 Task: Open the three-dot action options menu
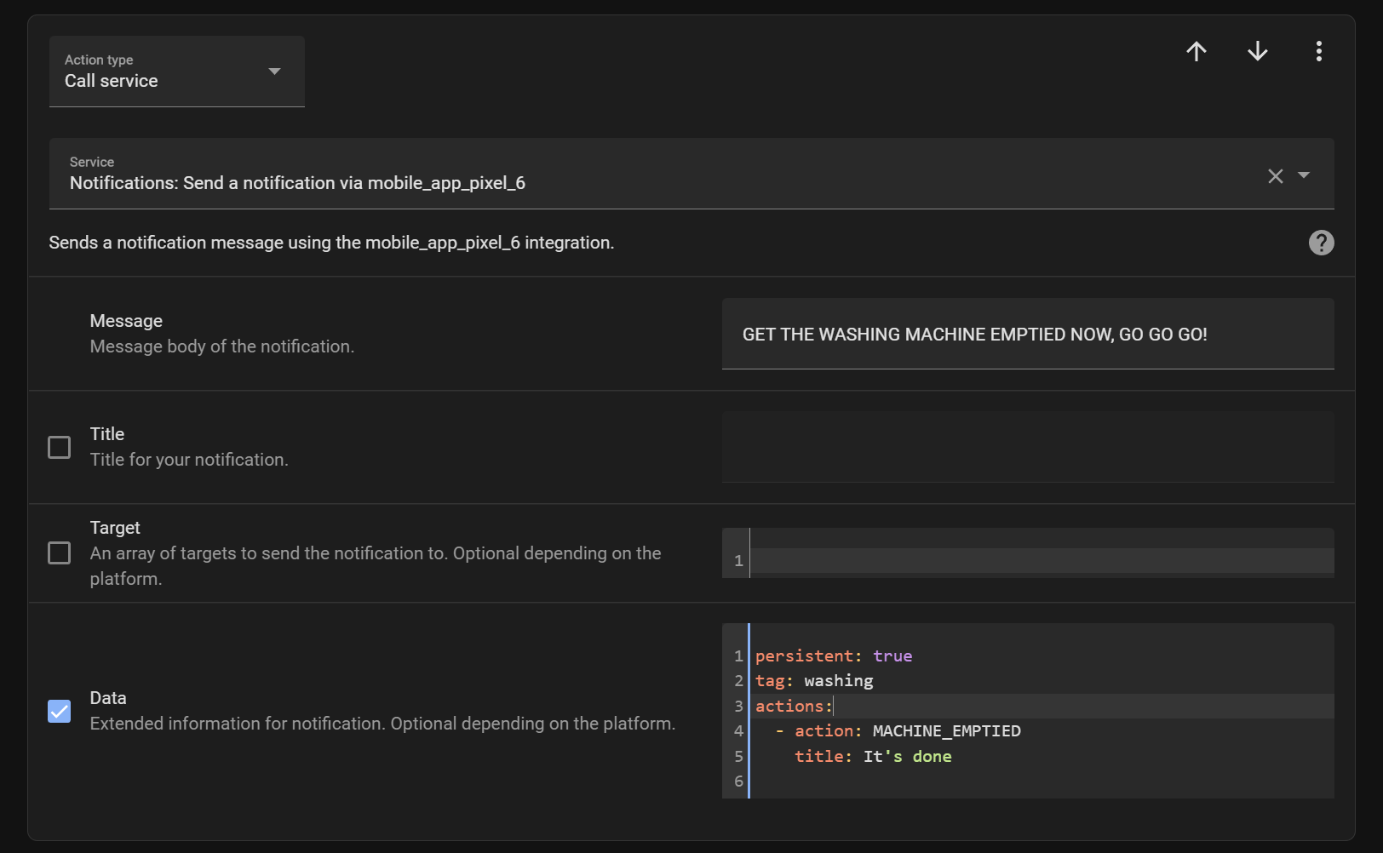click(x=1318, y=52)
